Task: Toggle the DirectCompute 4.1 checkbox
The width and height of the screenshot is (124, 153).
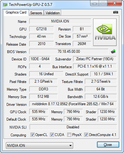Action: point(86,134)
